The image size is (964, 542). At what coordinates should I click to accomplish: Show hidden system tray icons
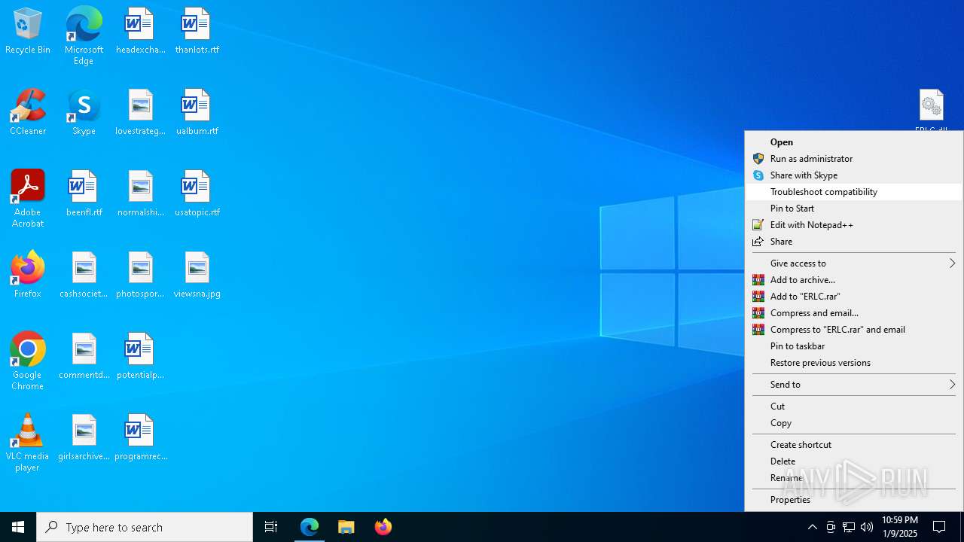click(x=812, y=527)
